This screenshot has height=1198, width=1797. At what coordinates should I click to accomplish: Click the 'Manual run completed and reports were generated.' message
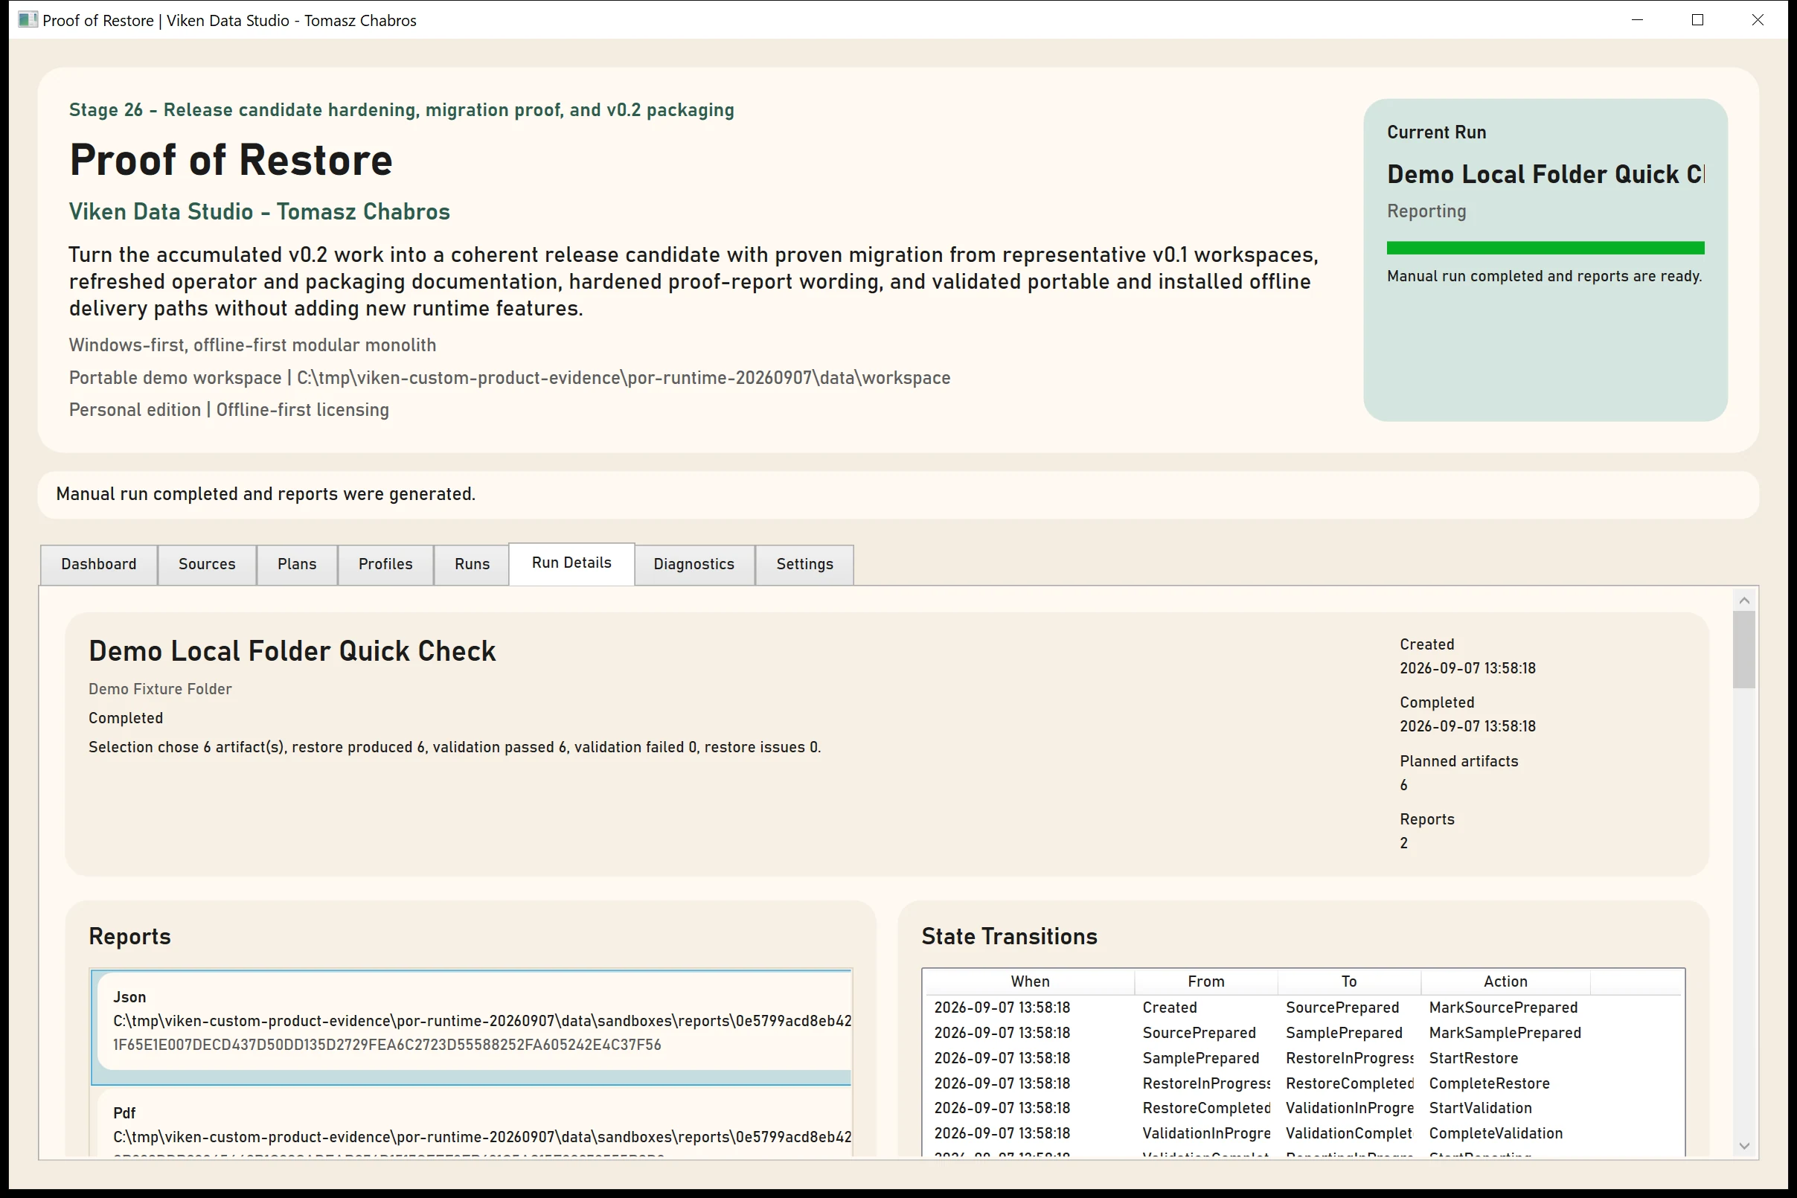(266, 494)
